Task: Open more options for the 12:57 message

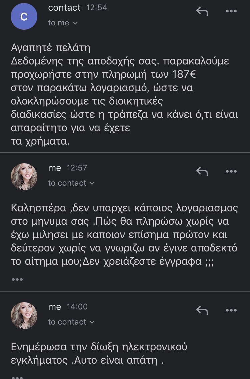Action: (x=231, y=171)
